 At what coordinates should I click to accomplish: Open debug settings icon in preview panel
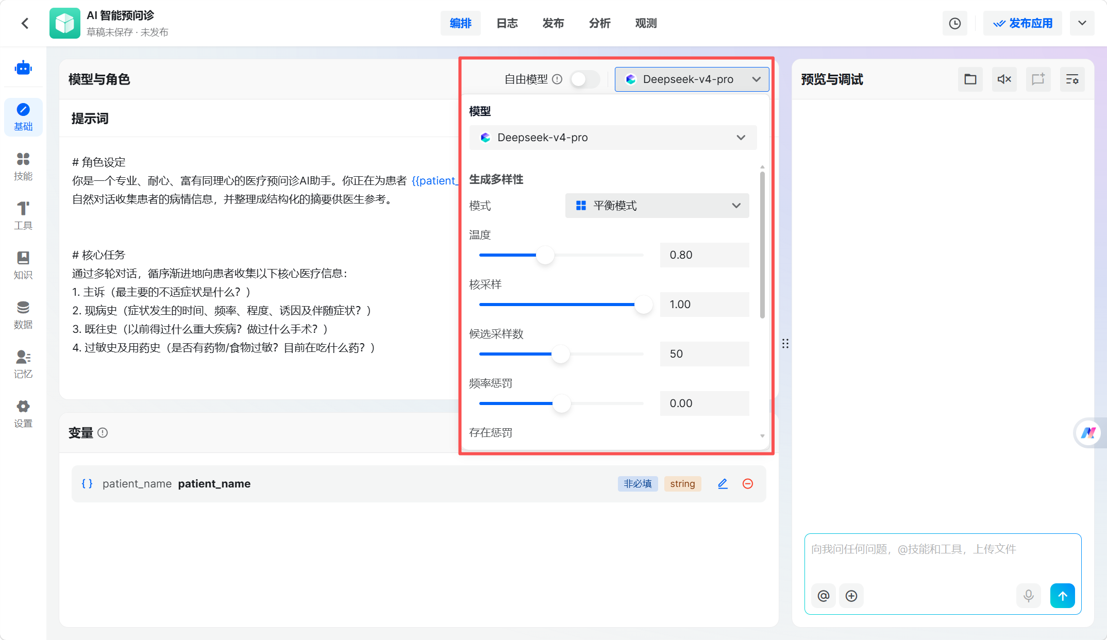pos(1072,79)
